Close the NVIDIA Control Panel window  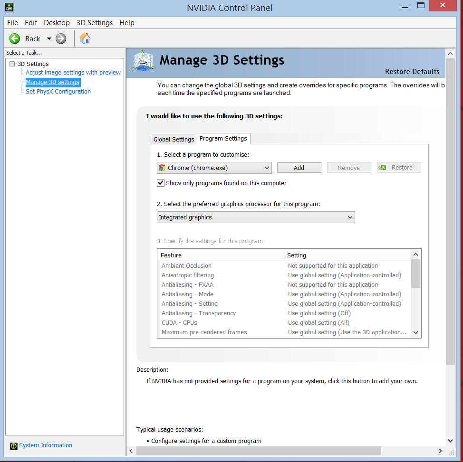point(443,6)
